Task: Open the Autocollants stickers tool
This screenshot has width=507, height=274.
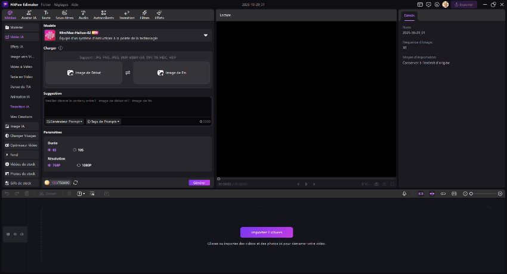Action: [103, 15]
